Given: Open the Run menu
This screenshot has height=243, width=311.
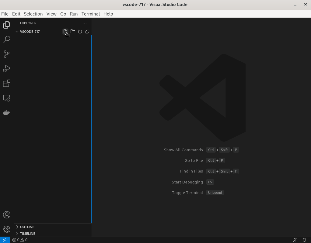Looking at the screenshot, I should coord(74,14).
